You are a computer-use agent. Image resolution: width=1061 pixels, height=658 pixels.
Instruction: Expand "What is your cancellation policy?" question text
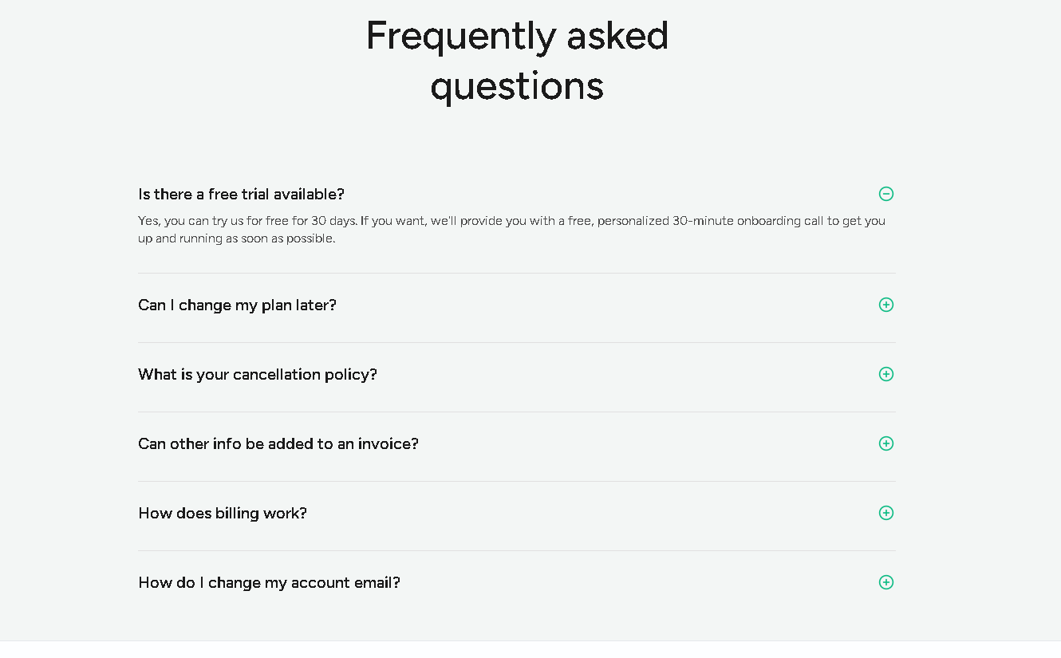click(258, 374)
